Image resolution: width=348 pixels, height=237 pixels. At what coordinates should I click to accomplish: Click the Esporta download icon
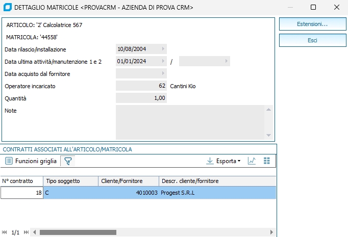[x=210, y=161]
